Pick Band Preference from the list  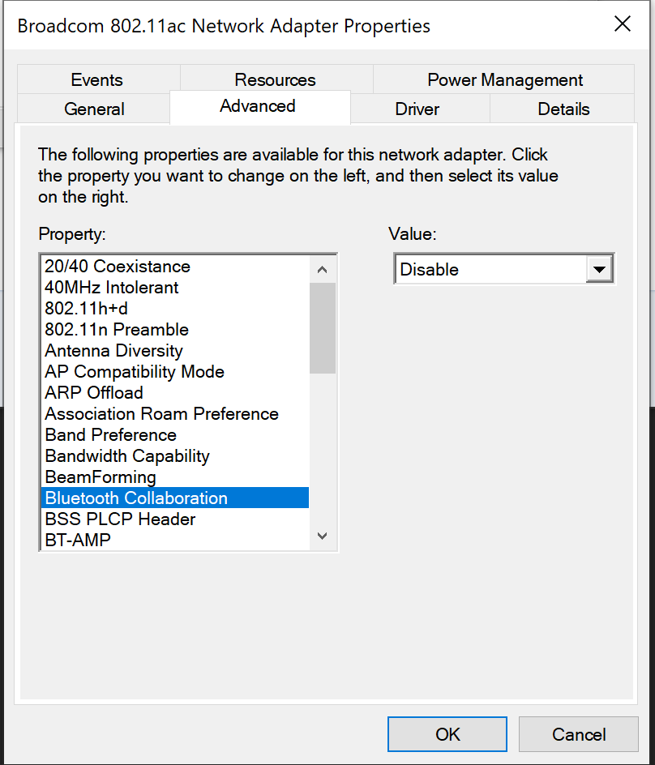point(110,435)
